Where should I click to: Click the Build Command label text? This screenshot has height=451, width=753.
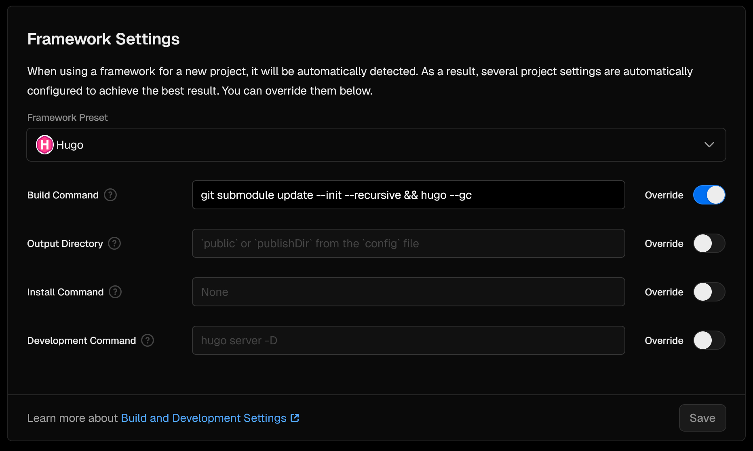[63, 195]
